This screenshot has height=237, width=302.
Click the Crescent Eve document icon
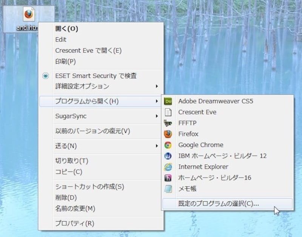click(x=168, y=112)
